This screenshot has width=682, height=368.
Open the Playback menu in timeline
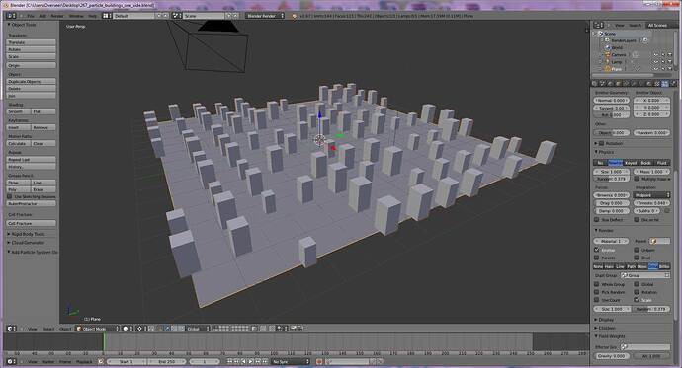(84, 361)
